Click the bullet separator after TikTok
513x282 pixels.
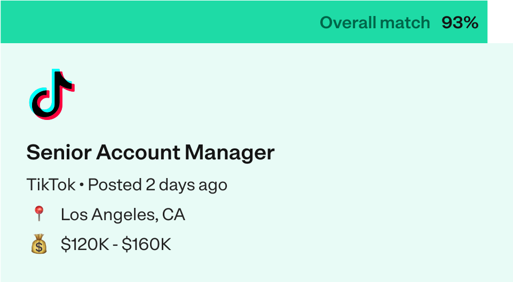82,186
